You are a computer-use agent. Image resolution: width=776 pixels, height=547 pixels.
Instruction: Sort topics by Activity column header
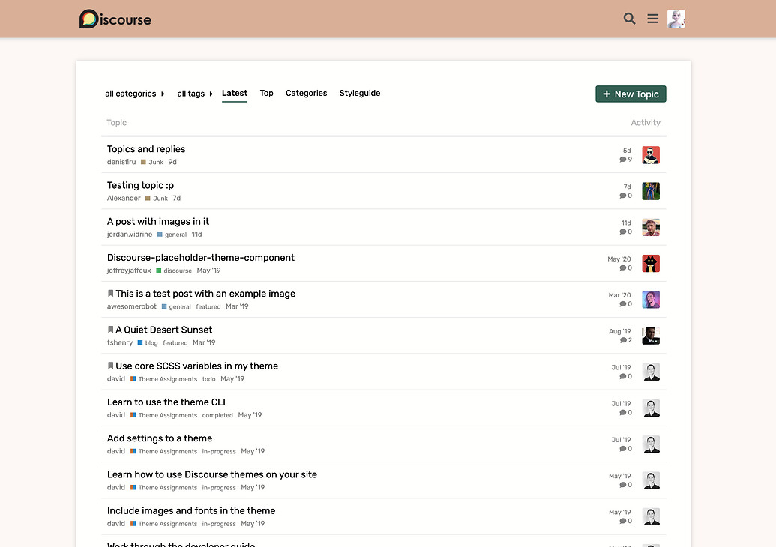click(645, 123)
